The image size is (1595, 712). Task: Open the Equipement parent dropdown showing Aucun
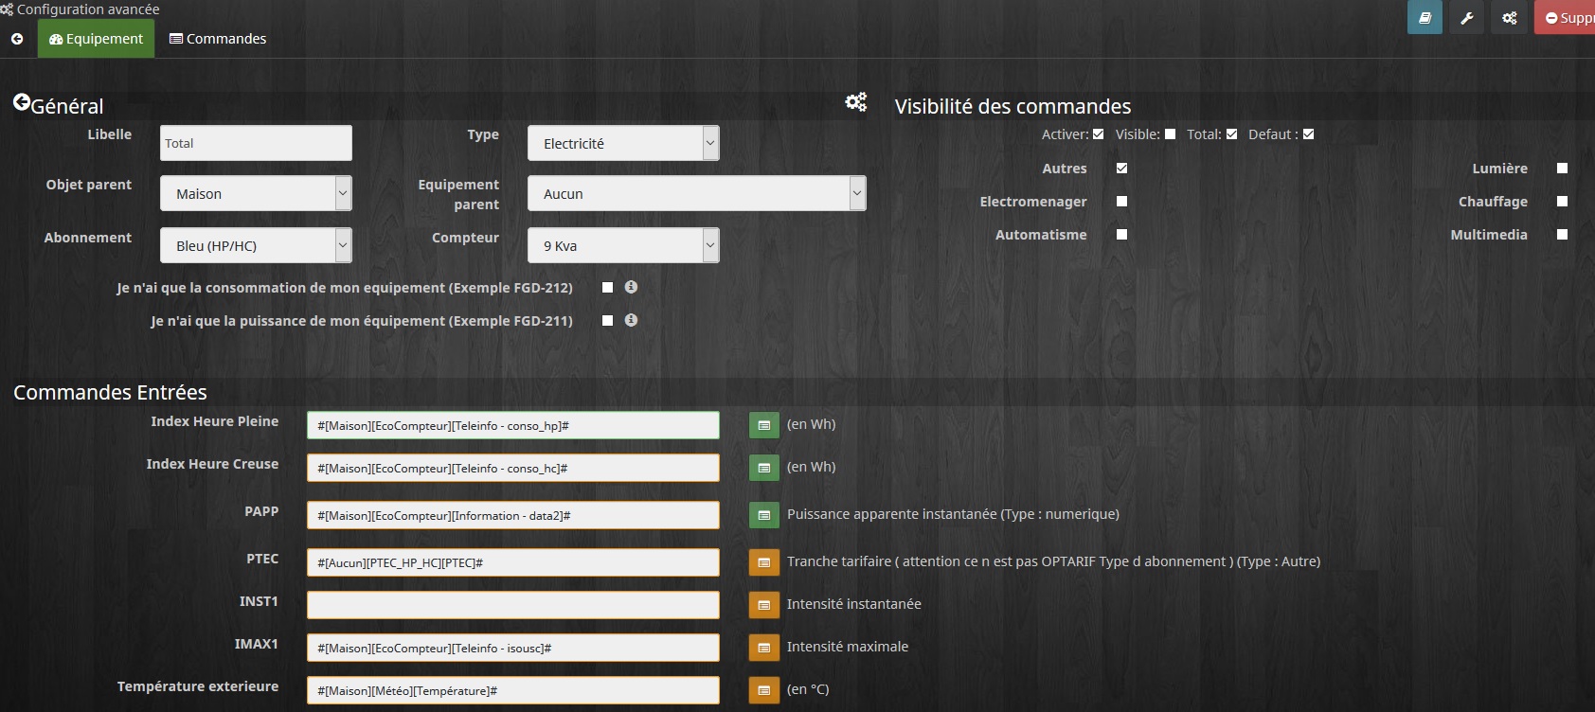tap(697, 193)
